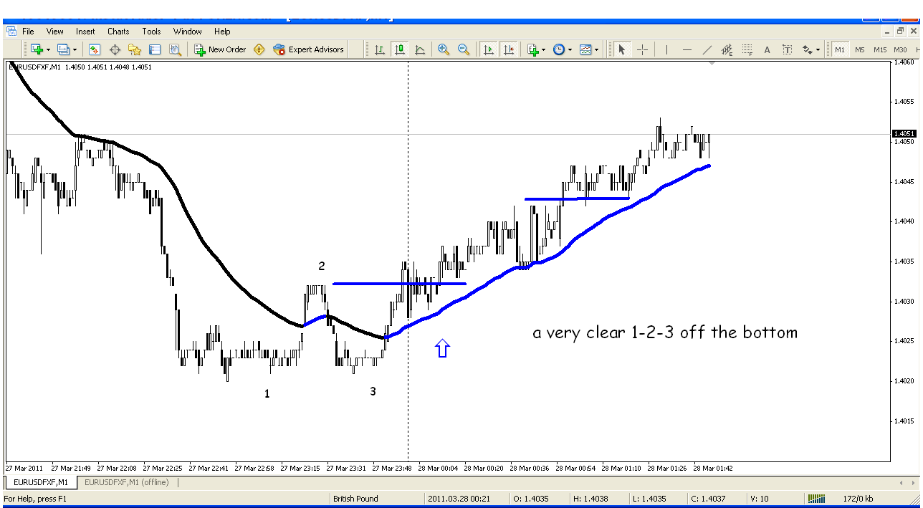Viewport: 923px width, 508px height.
Task: Zoom in on the chart
Action: (x=444, y=49)
